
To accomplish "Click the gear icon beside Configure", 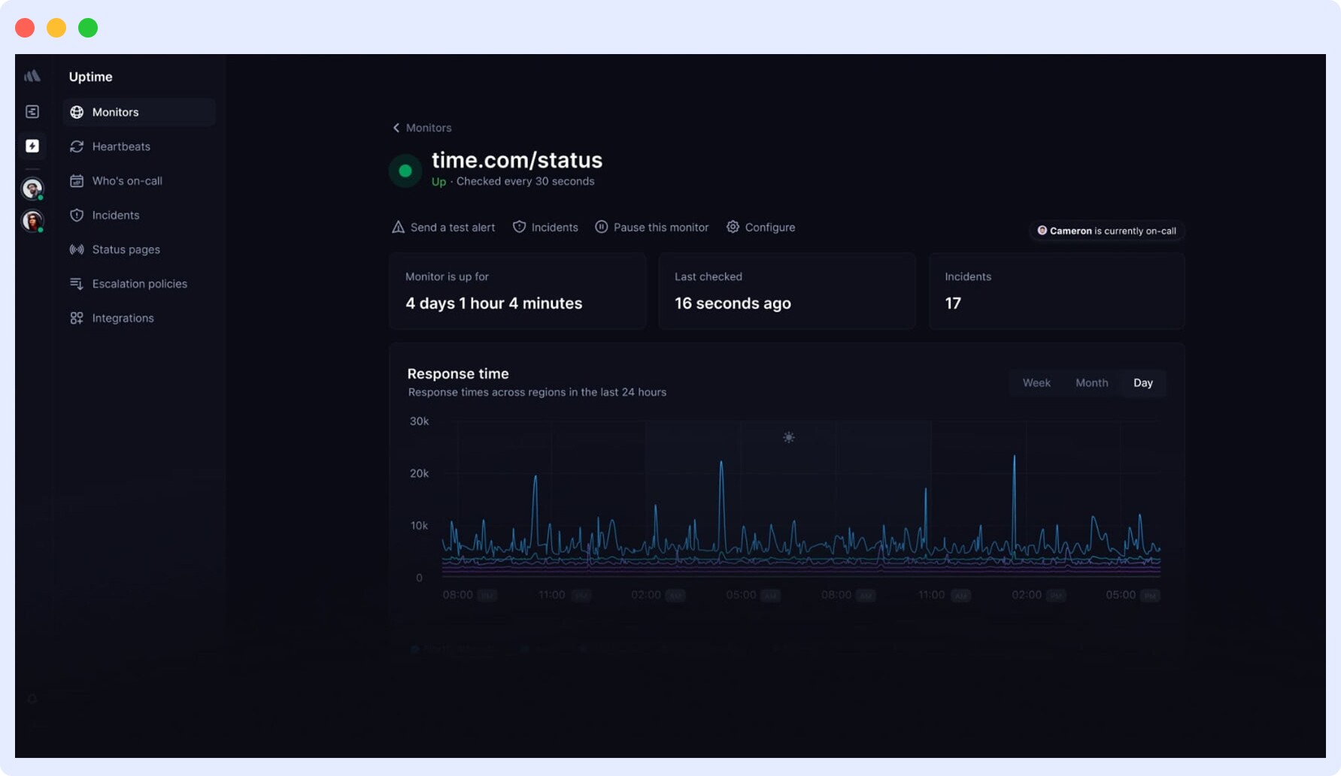I will click(x=733, y=227).
